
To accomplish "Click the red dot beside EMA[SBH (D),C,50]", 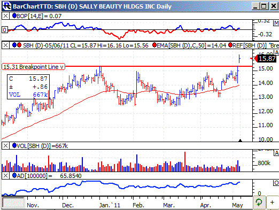I will [154, 45].
